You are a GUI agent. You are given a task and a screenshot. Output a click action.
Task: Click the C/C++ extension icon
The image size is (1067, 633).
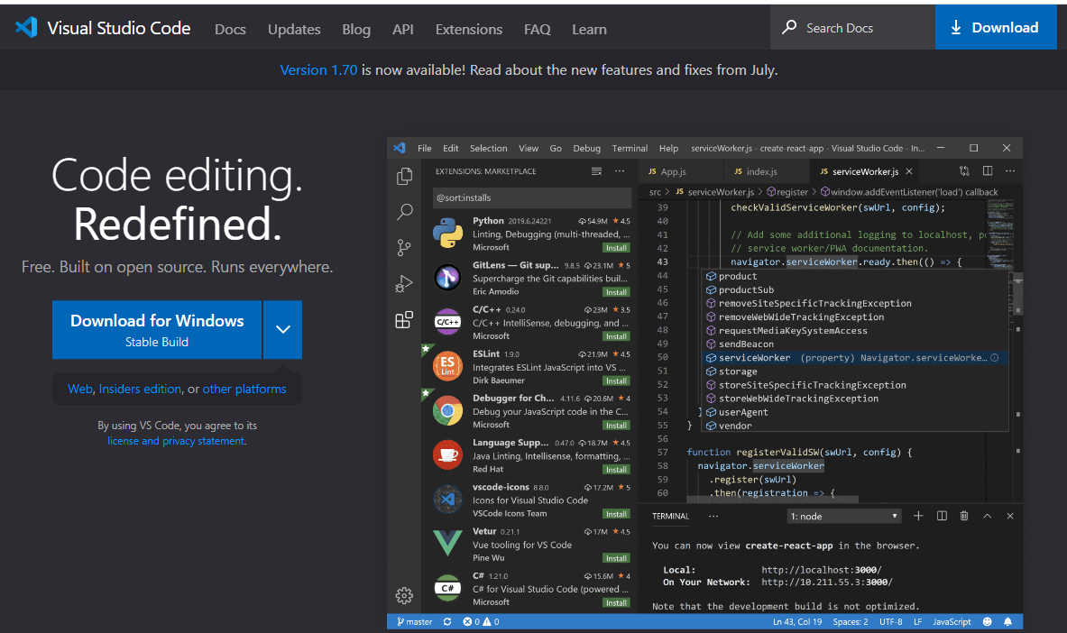pyautogui.click(x=447, y=322)
